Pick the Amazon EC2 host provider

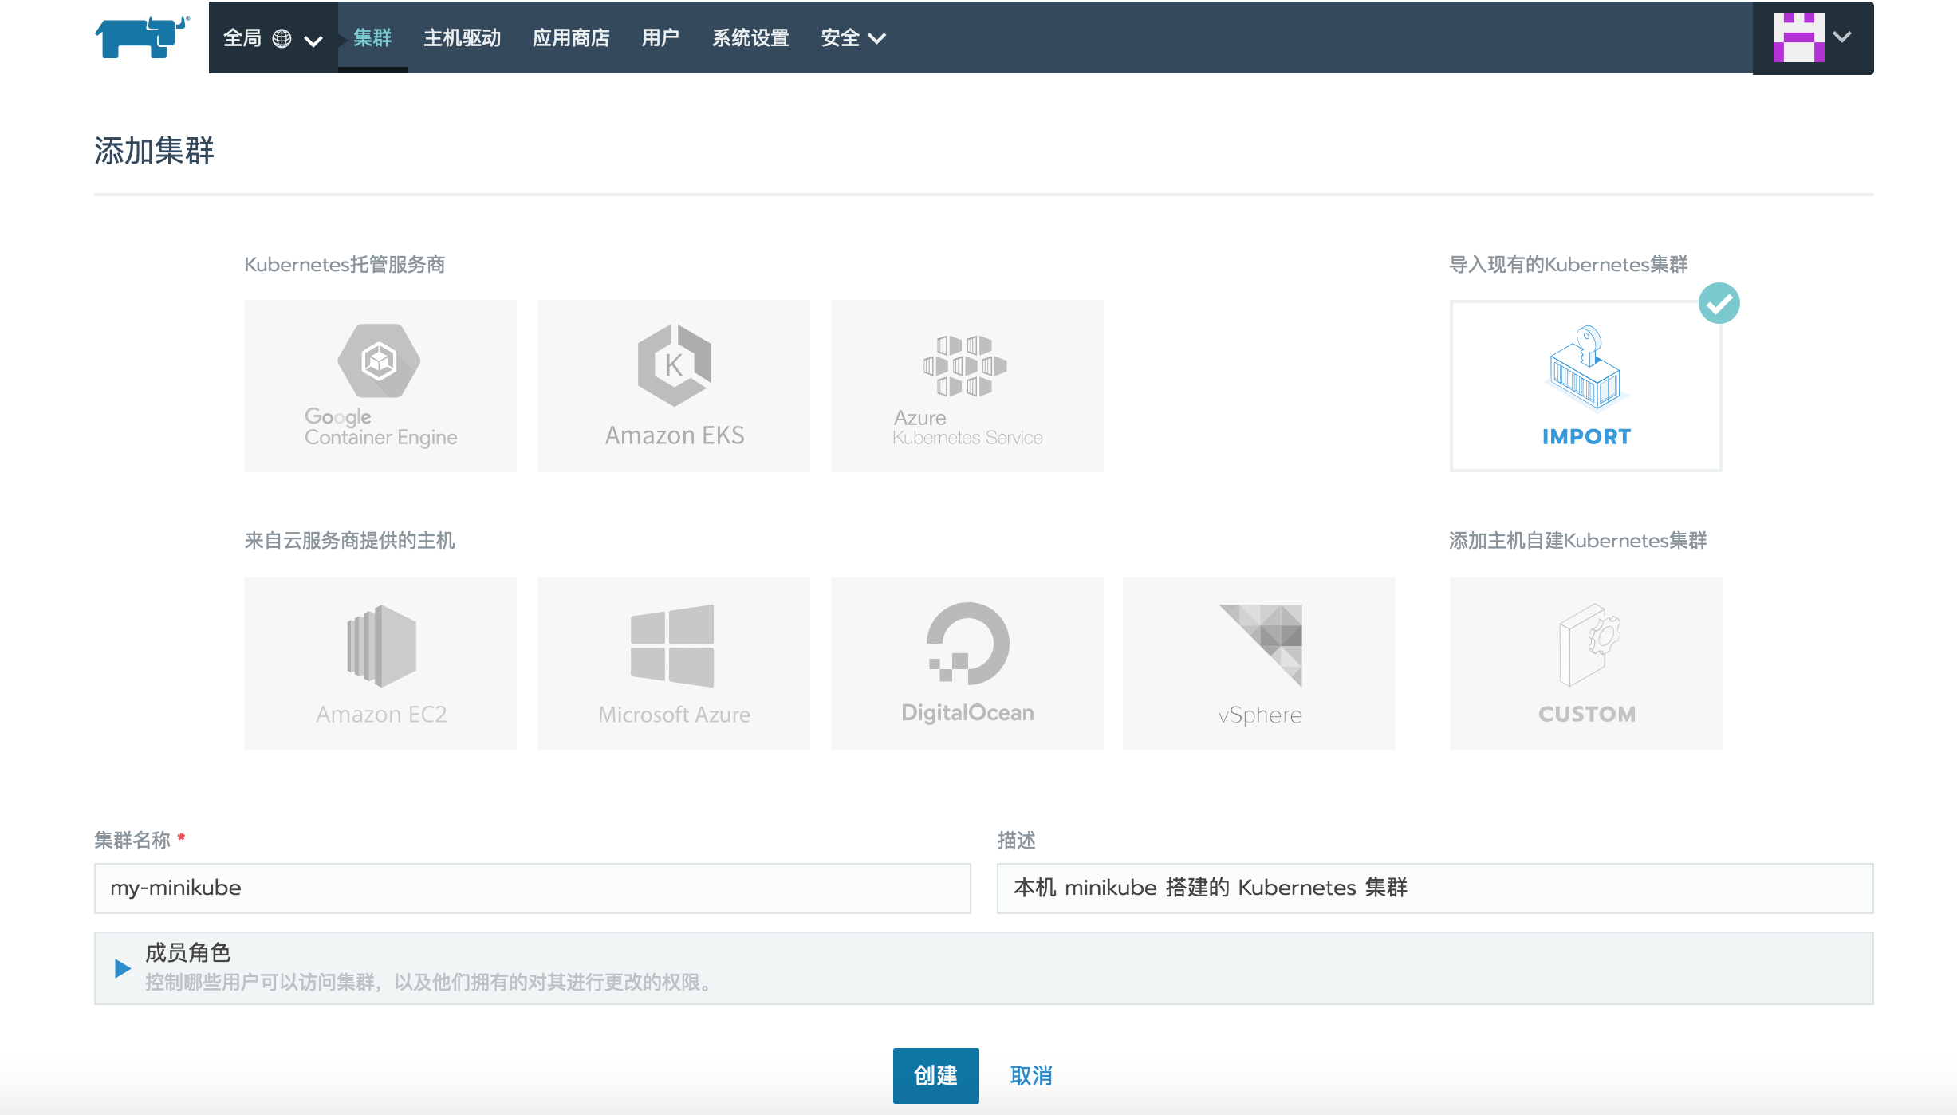click(x=380, y=664)
